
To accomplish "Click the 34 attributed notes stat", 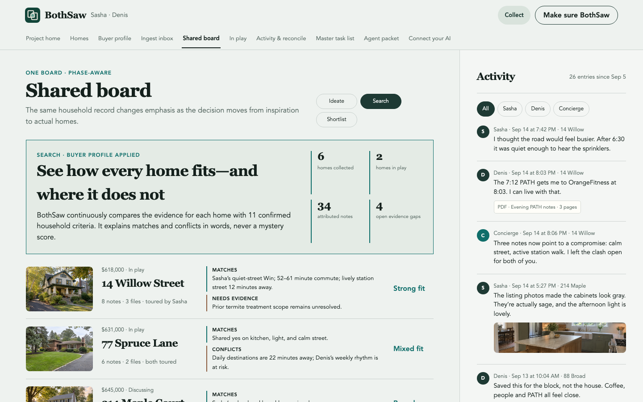I will coord(338,221).
